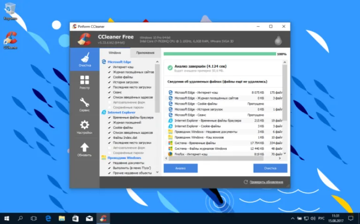Open Microsoft Store from the taskbar

(x=75, y=218)
